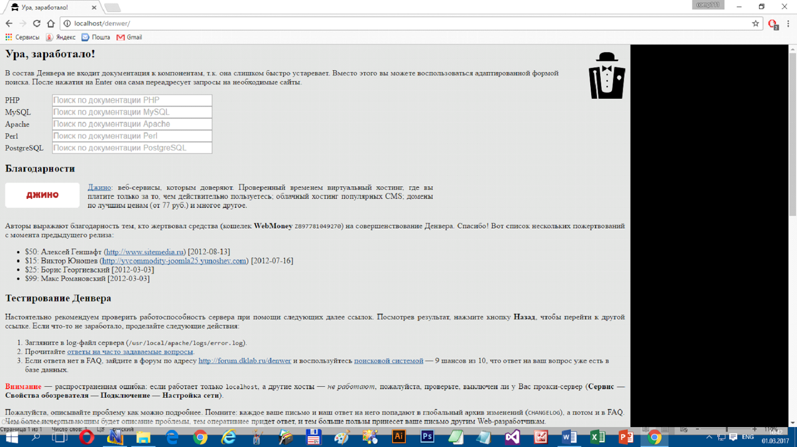Click the page scrollbar thumb

793,135
